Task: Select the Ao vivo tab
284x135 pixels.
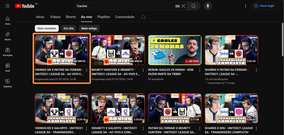Action: coord(87,17)
